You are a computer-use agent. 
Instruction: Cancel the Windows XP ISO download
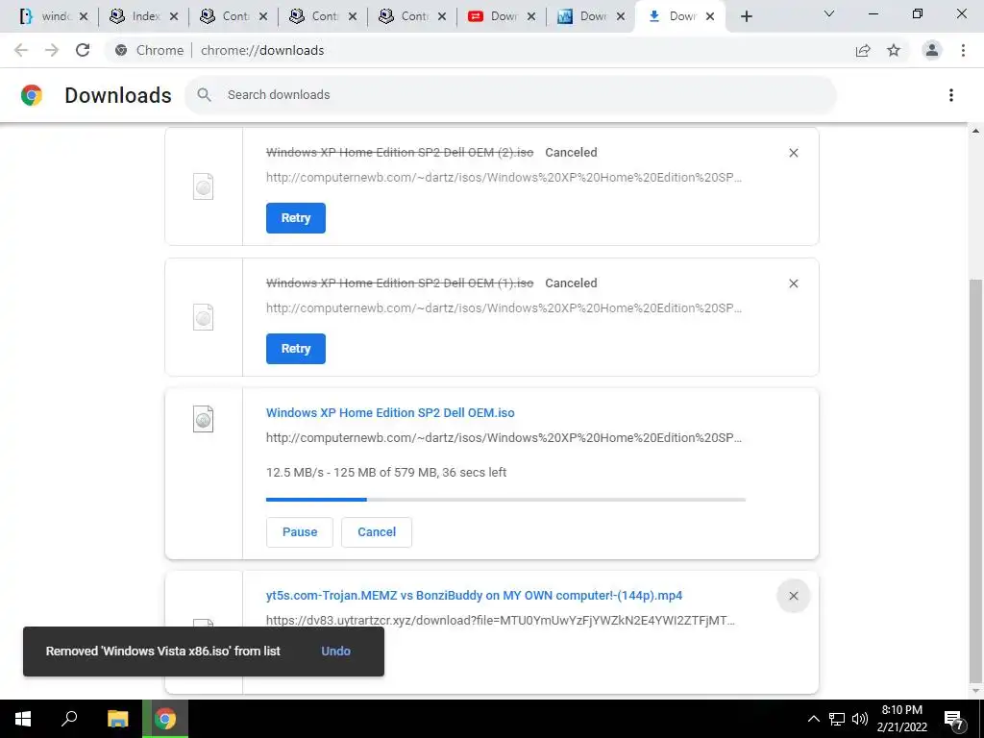(377, 532)
